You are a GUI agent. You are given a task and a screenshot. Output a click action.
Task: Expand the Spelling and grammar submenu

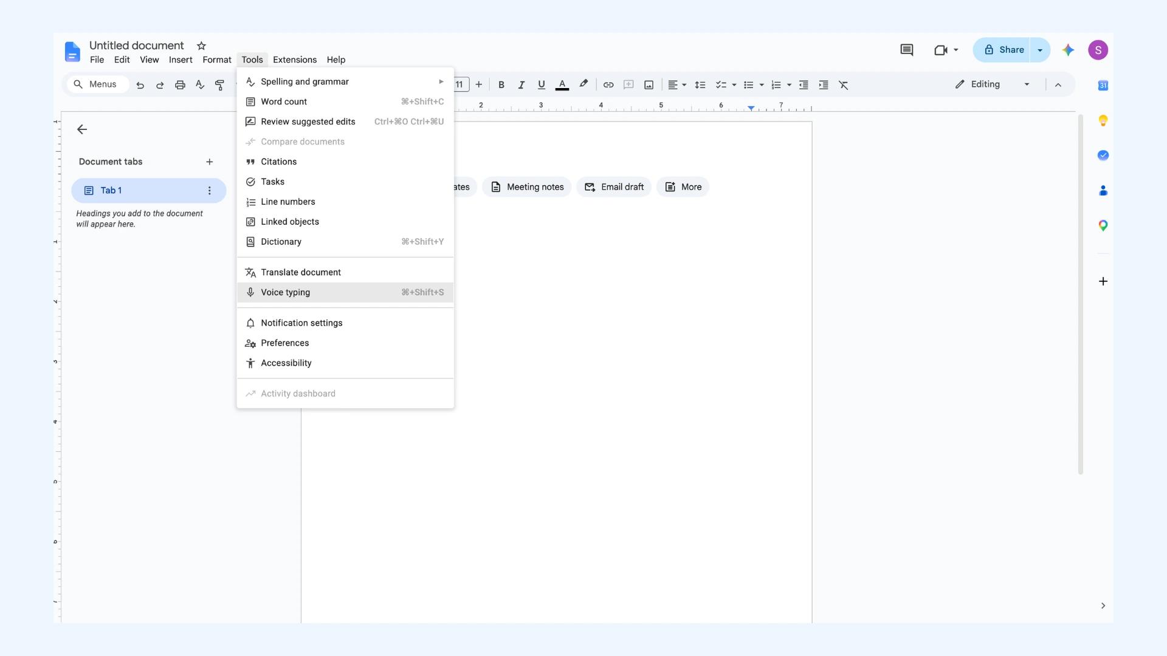click(345, 81)
